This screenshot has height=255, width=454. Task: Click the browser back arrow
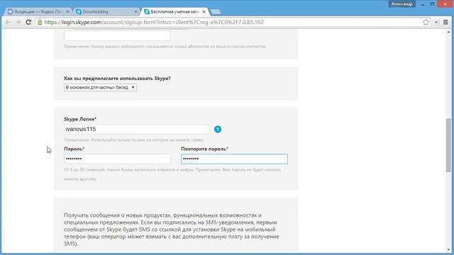click(8, 22)
